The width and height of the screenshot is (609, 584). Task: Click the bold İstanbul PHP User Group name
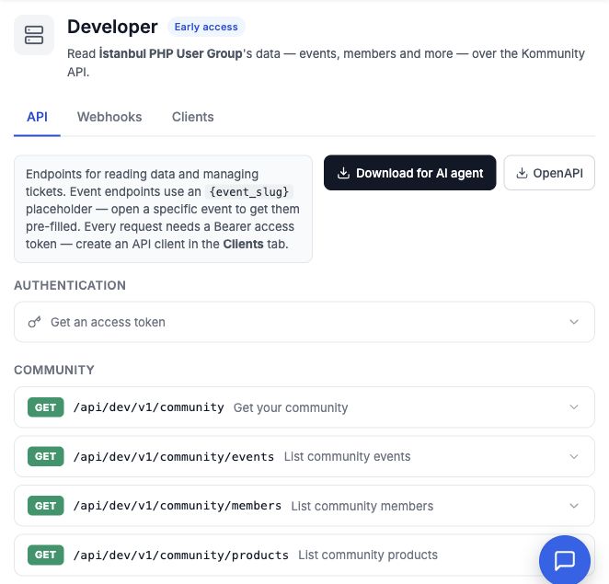click(x=171, y=53)
